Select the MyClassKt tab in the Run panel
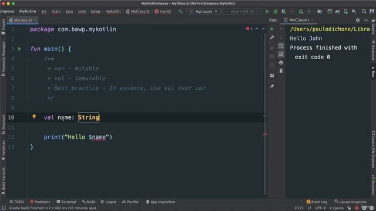The image size is (376, 211). (299, 20)
